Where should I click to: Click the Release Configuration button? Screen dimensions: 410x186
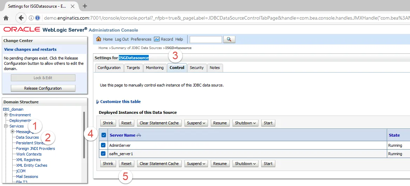coord(43,88)
